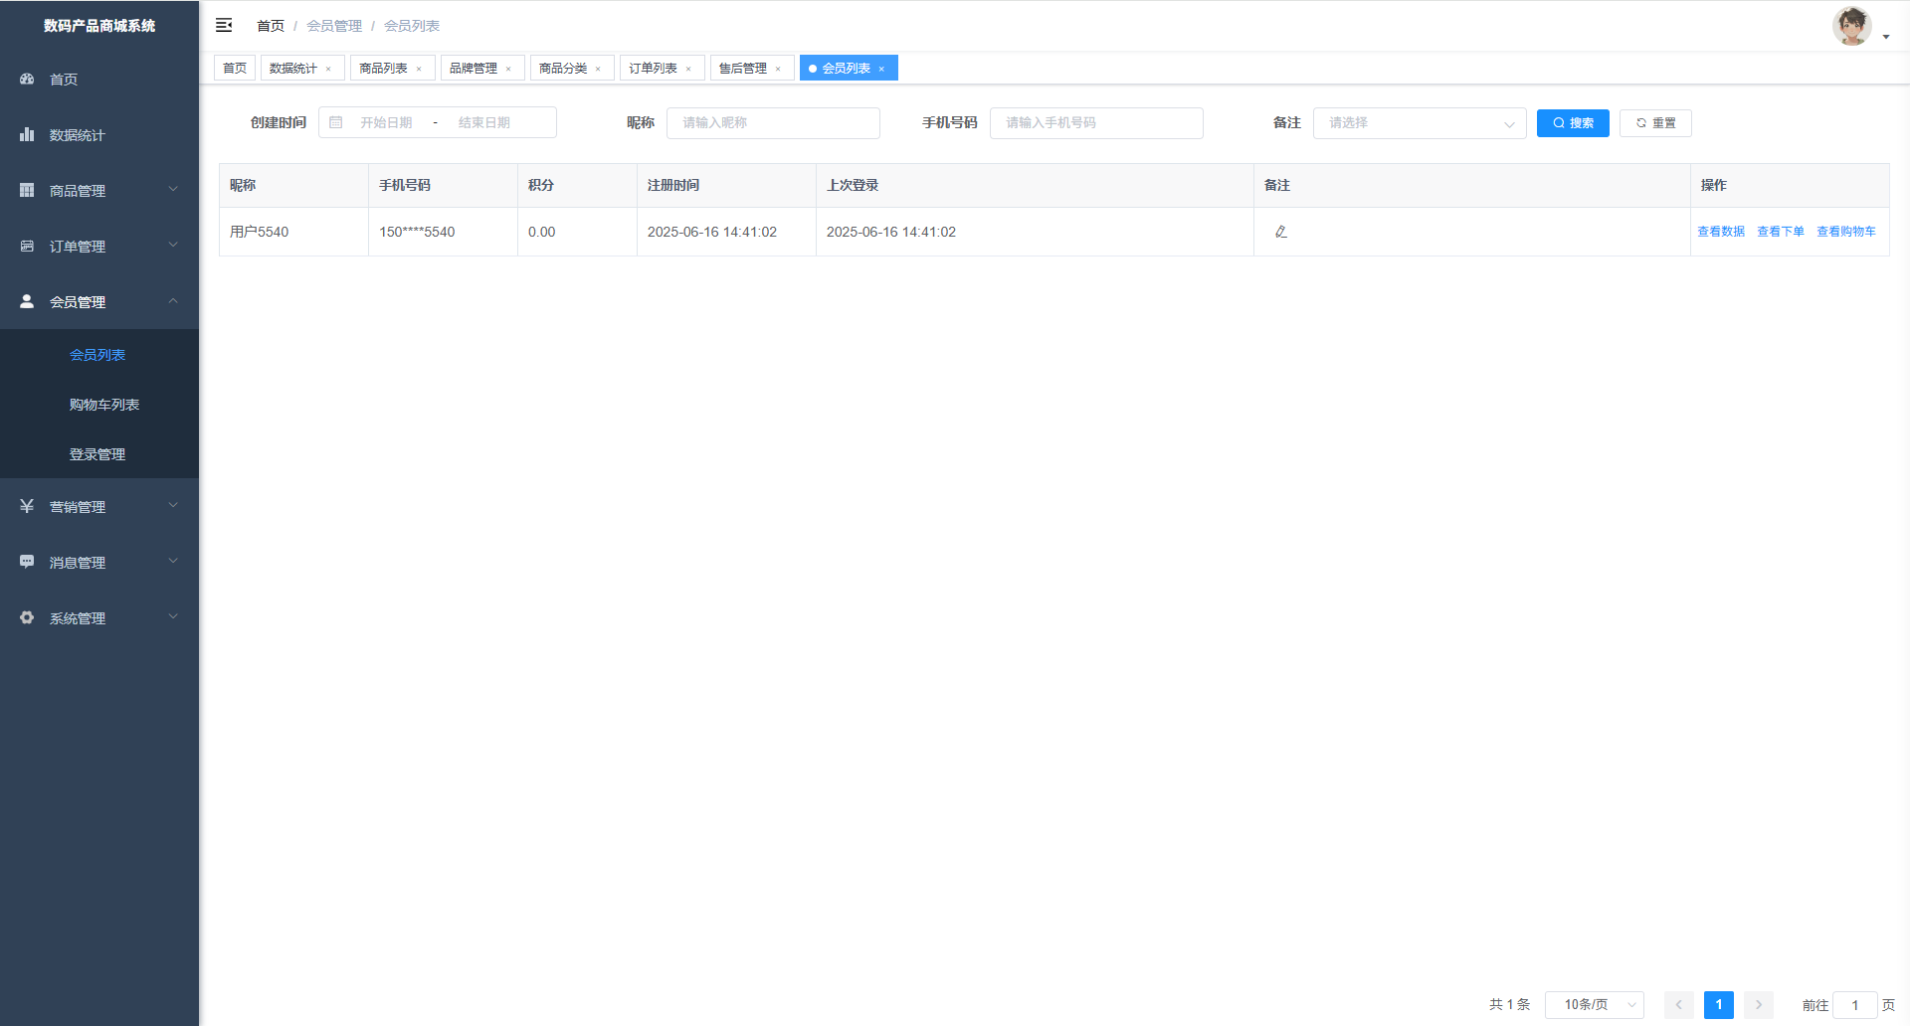Open 查看购物车 link for 用户5540
Screen dimensions: 1910x1026
tap(1845, 232)
